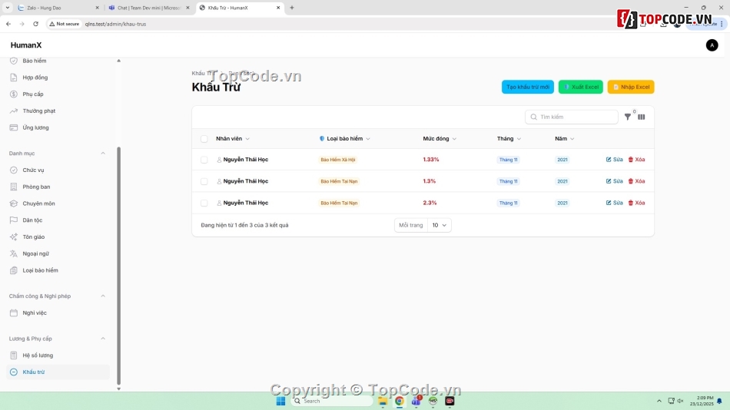Image resolution: width=730 pixels, height=410 pixels.
Task: Click the Ứng lương card icon
Action: [14, 127]
